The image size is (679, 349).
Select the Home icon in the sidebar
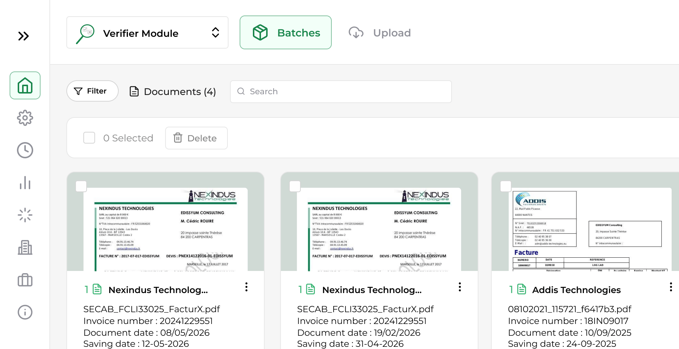click(x=25, y=85)
